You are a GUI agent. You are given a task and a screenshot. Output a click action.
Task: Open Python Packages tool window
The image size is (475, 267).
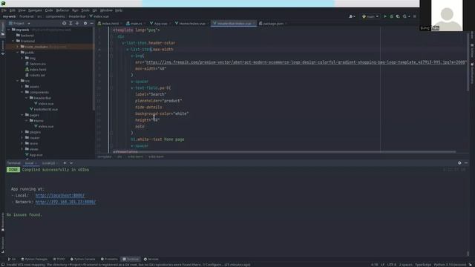(34, 259)
